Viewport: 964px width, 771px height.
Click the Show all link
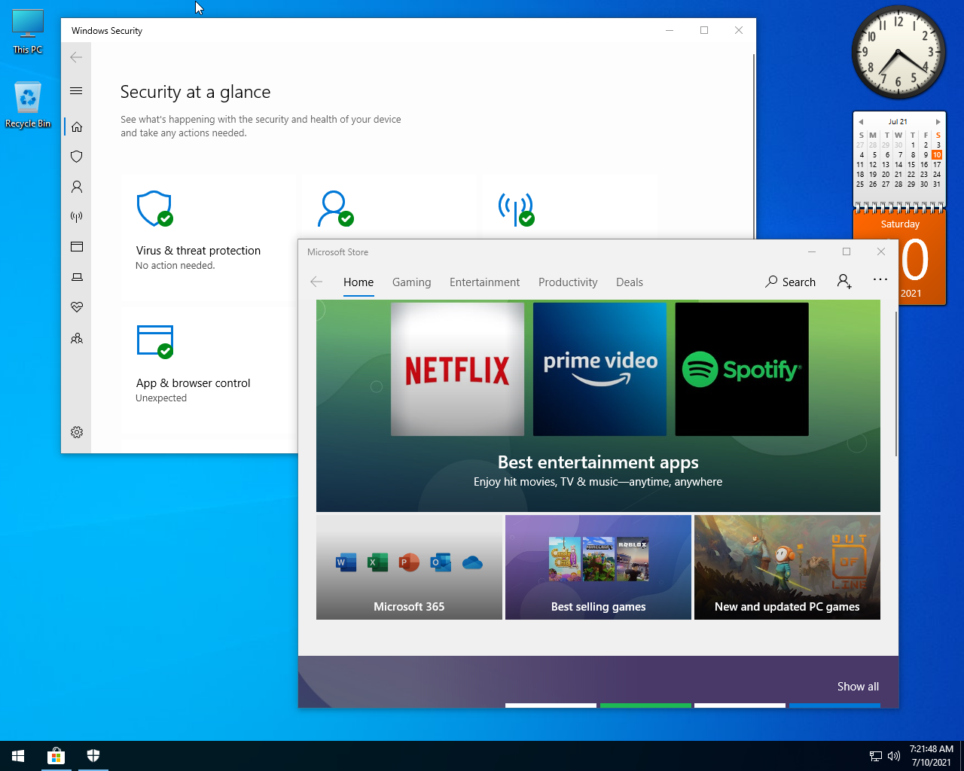tap(858, 687)
